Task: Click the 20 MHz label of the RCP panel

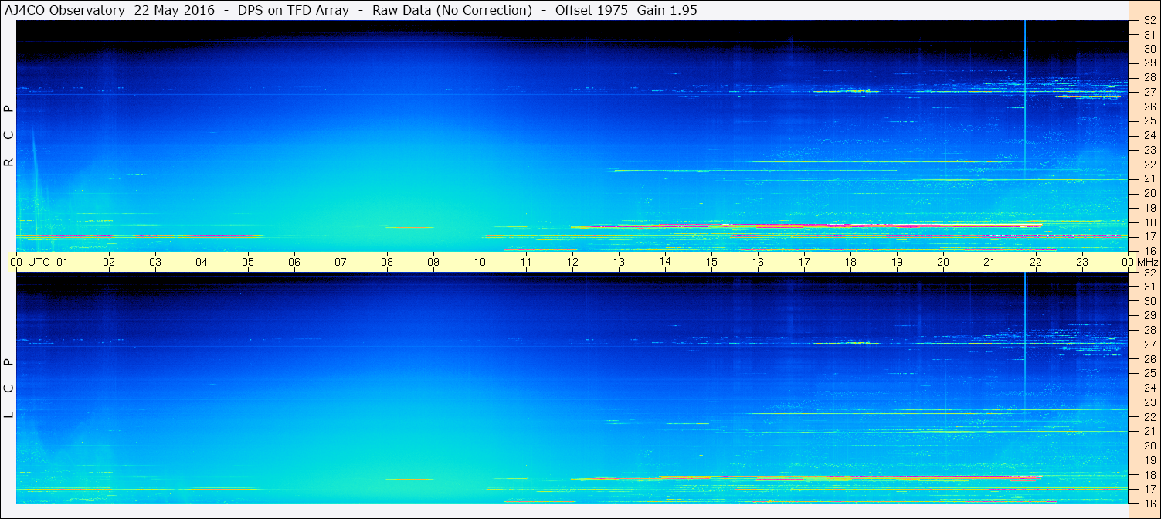Action: (x=1149, y=193)
